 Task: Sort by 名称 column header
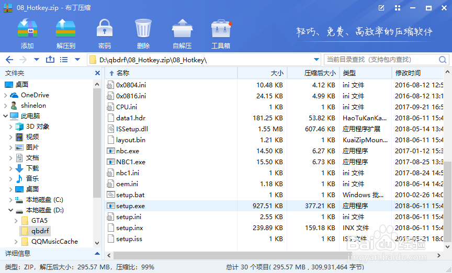(171, 73)
